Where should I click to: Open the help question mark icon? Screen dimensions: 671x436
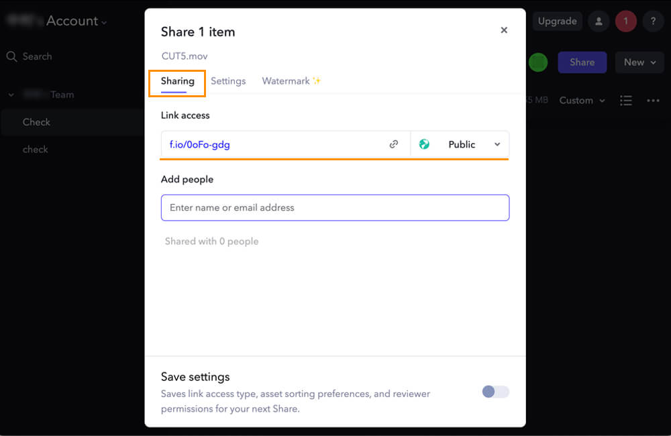653,21
